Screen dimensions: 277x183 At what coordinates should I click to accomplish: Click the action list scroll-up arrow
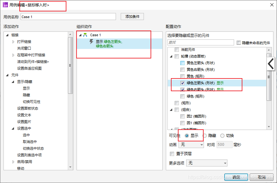pos(70,34)
